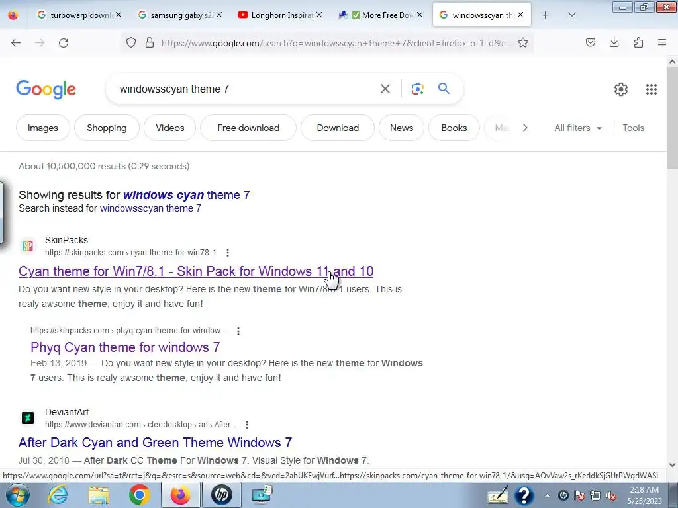Open the Tools search option
This screenshot has height=508, width=678.
(633, 128)
